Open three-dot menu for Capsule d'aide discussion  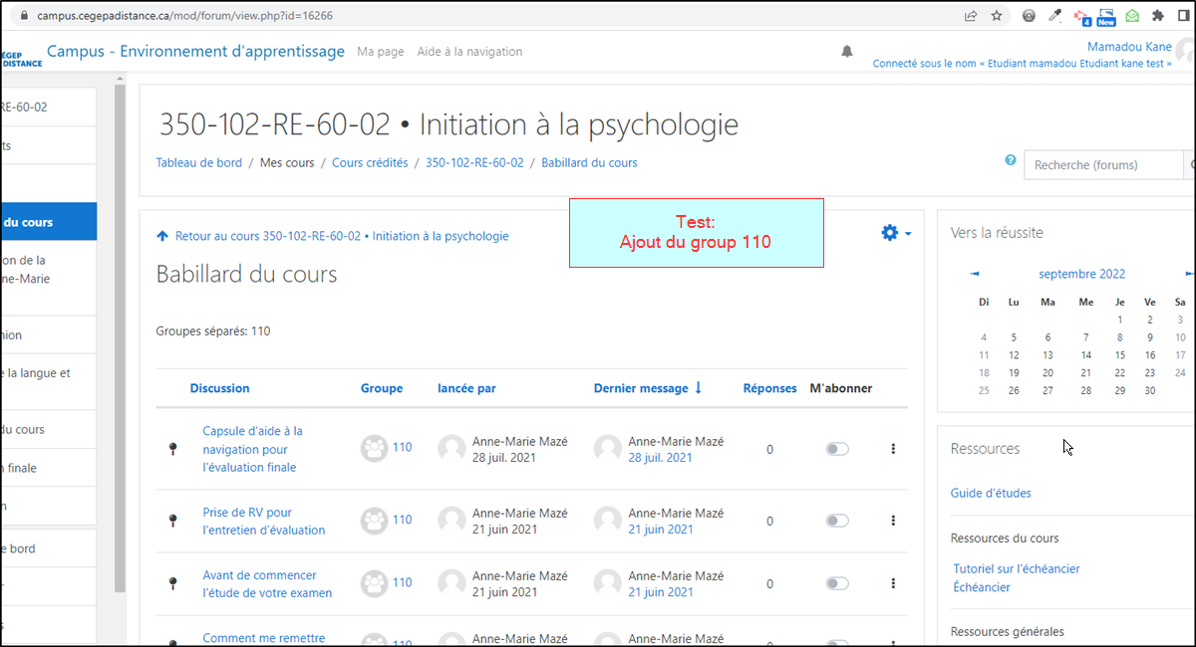893,449
